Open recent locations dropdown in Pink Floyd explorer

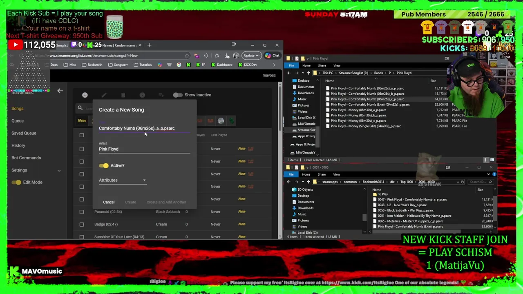coord(303,73)
